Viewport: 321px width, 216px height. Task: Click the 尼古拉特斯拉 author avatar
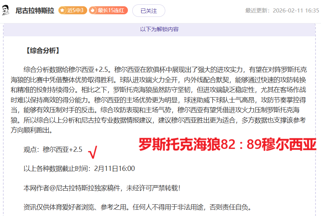coord(6,11)
